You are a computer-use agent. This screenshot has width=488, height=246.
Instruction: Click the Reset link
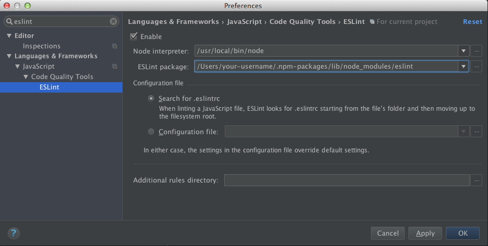pos(472,21)
